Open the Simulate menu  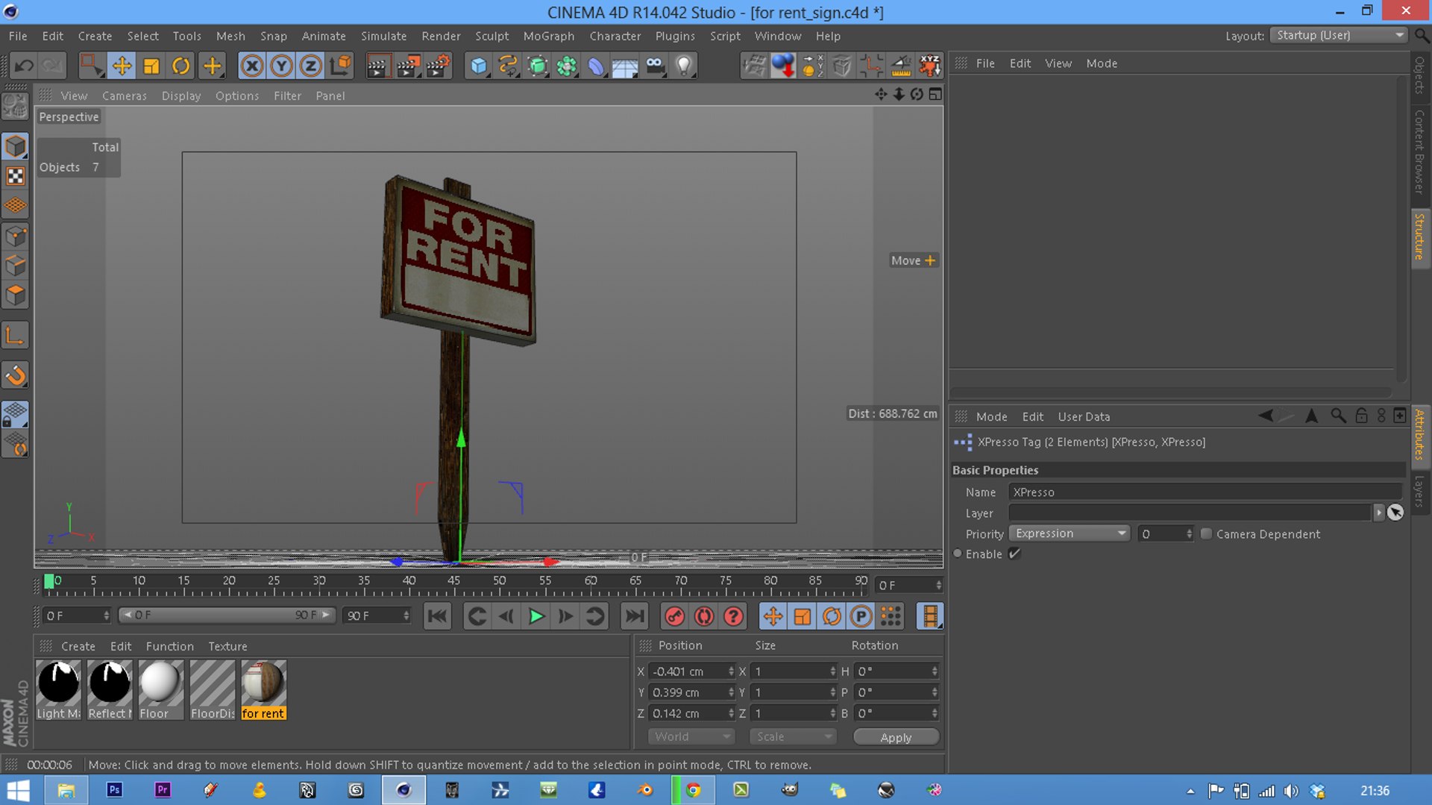pos(383,36)
